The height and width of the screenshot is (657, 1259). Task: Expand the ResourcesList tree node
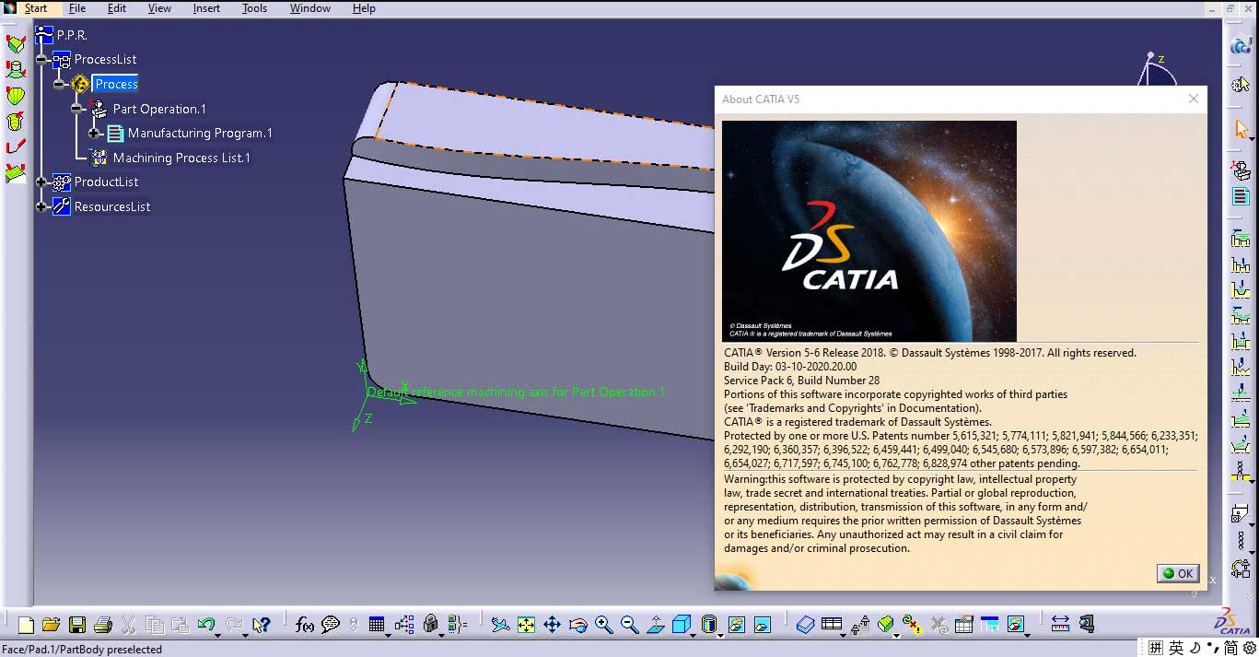pos(41,206)
